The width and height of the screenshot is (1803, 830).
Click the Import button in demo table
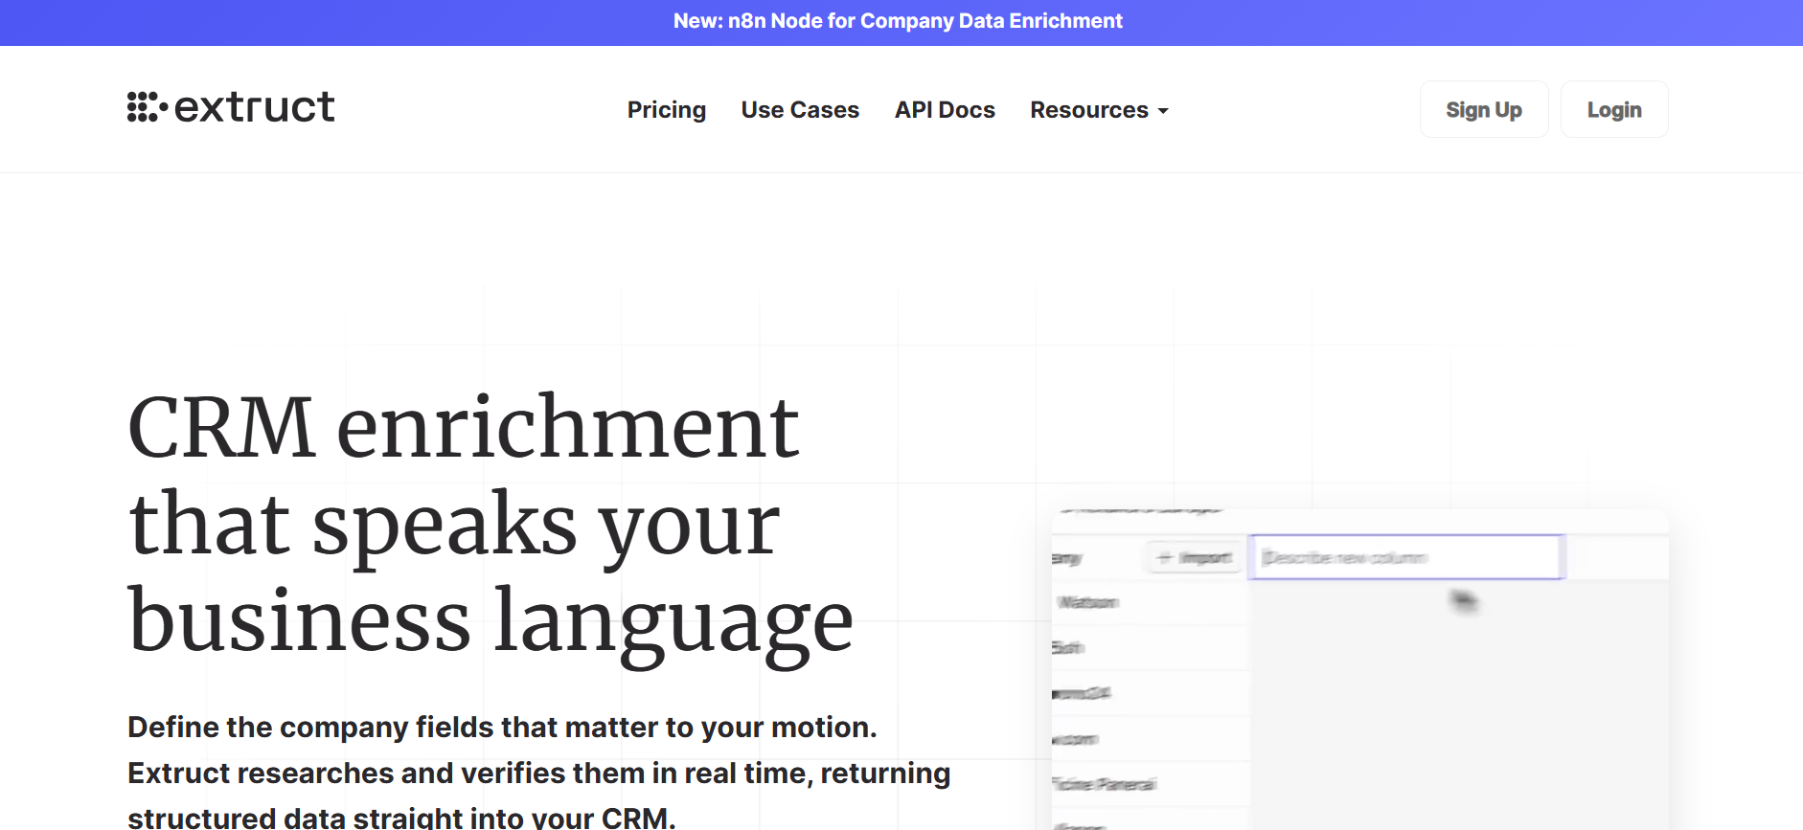[x=1194, y=557]
